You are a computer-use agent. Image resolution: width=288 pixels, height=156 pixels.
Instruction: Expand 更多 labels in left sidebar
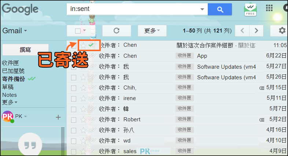pos(10,102)
